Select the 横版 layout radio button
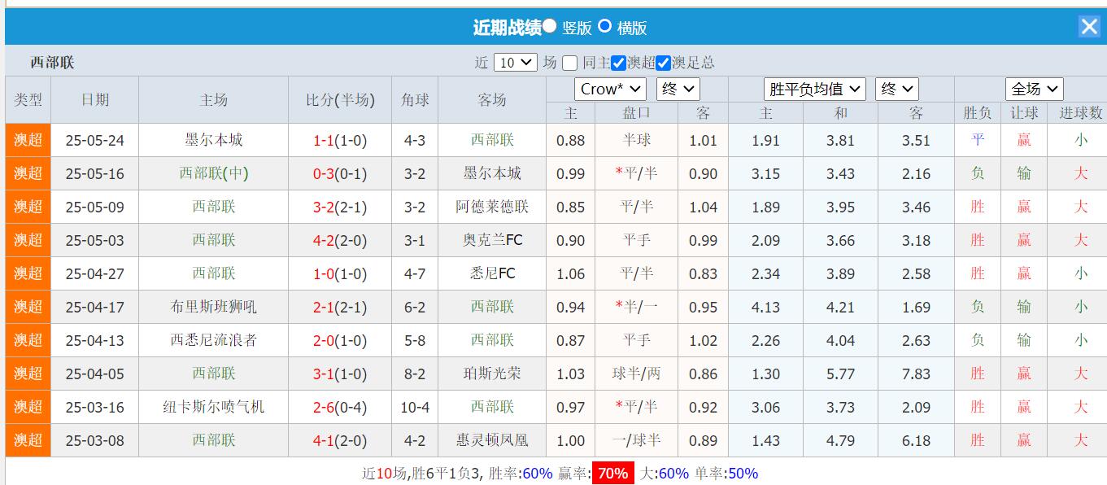The width and height of the screenshot is (1107, 485). pyautogui.click(x=604, y=26)
